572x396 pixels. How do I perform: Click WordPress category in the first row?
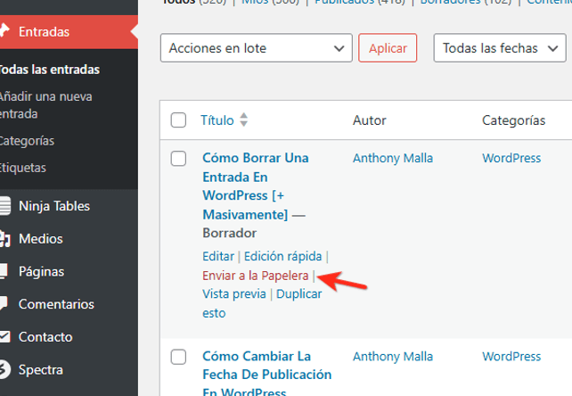tap(511, 158)
